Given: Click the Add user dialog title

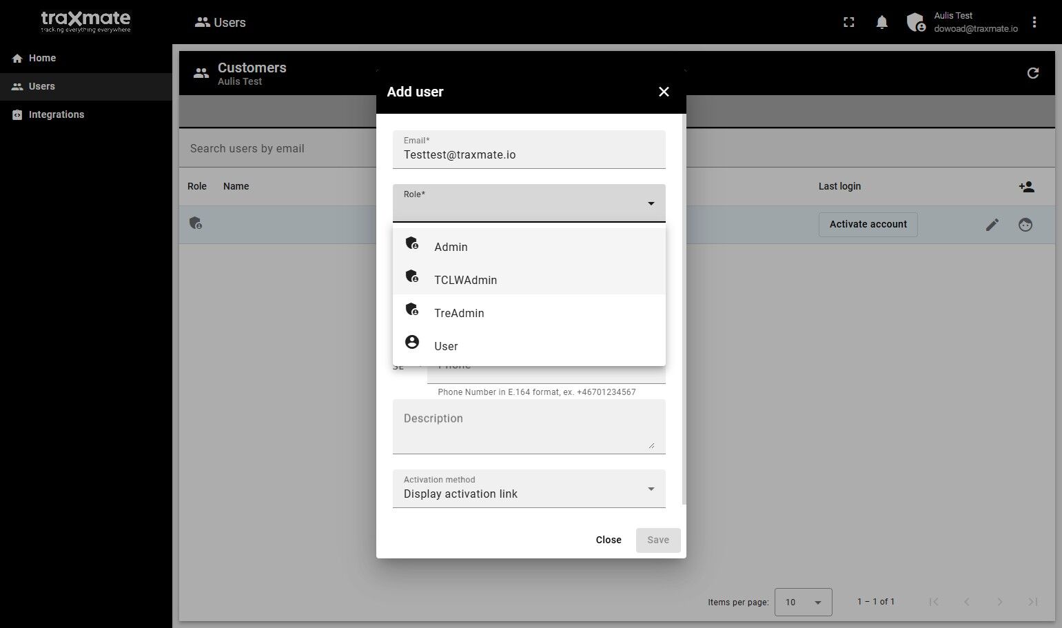Looking at the screenshot, I should click(415, 92).
